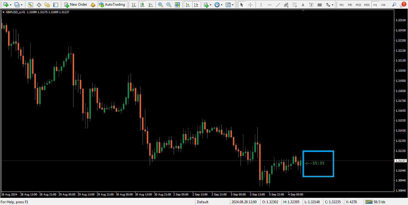Zoom in on the chart
This screenshot has width=408, height=205.
click(161, 5)
